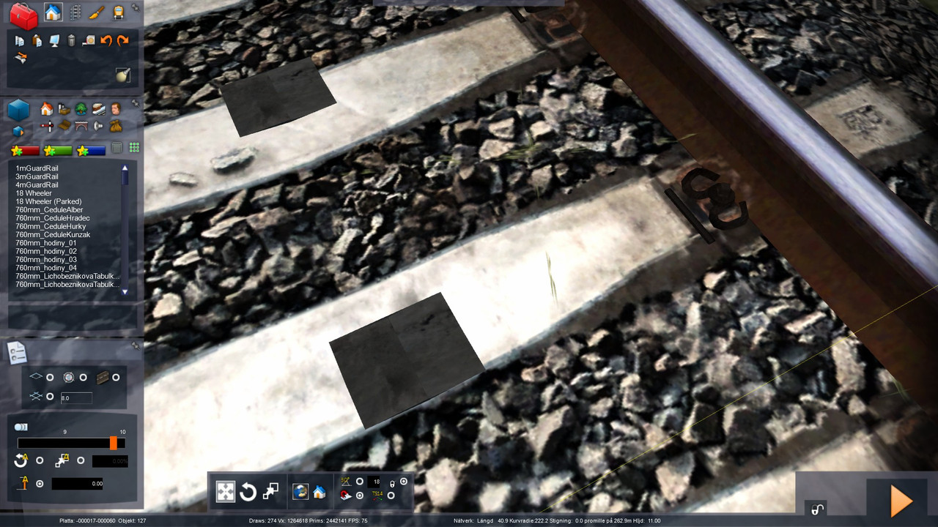
Task: Select 760mm_hodiny_03 entry
Action: (x=46, y=259)
